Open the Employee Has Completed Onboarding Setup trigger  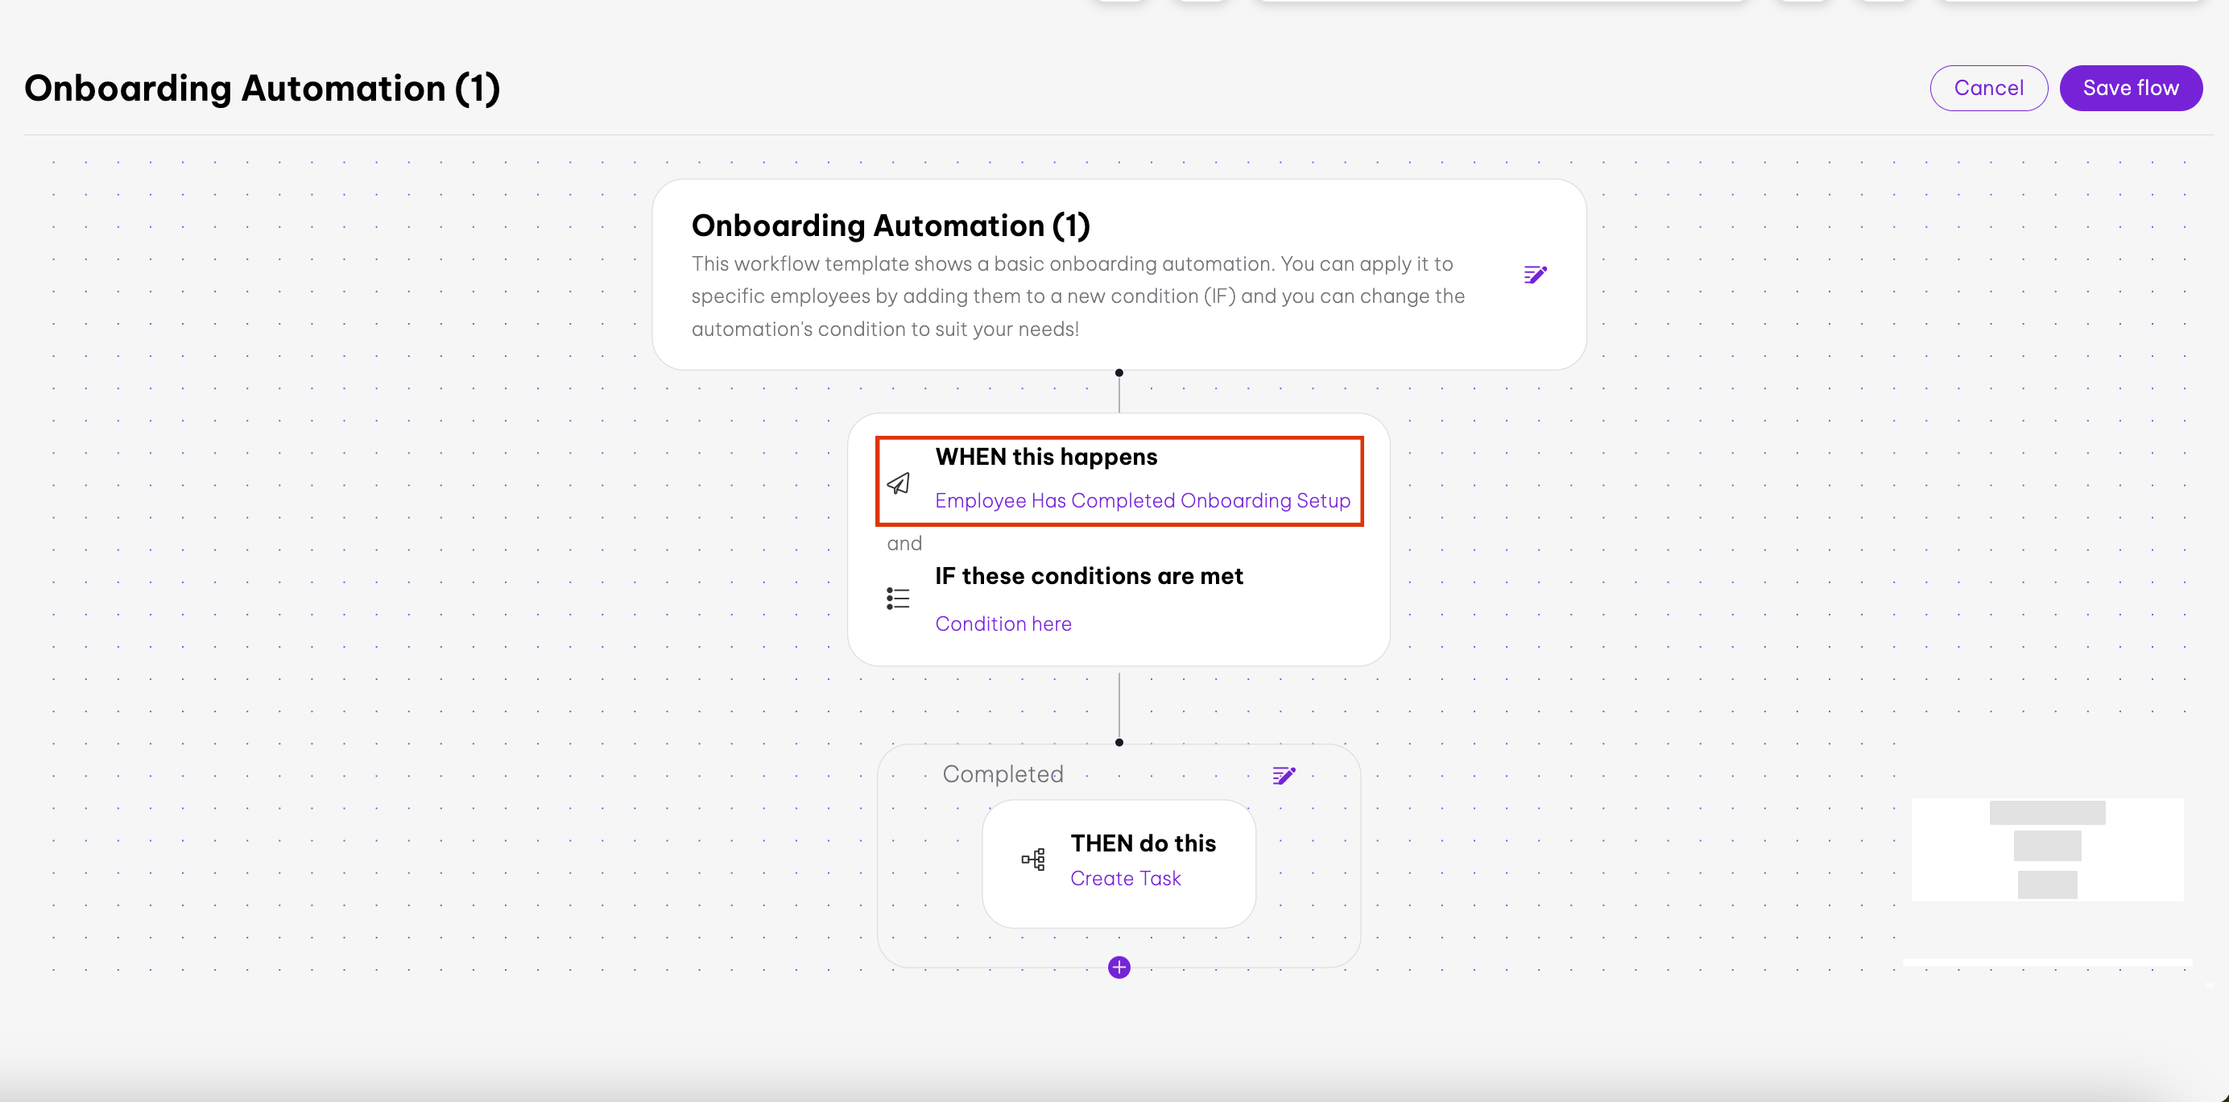click(x=1142, y=500)
